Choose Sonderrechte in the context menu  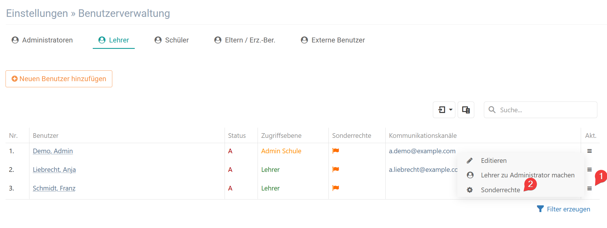pos(500,190)
